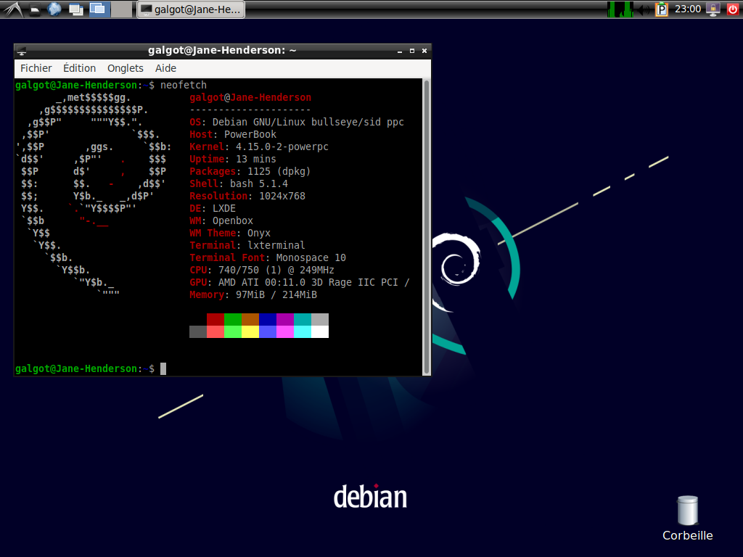
Task: Click the 'Resolution: 1024x768' line
Action: coord(247,196)
